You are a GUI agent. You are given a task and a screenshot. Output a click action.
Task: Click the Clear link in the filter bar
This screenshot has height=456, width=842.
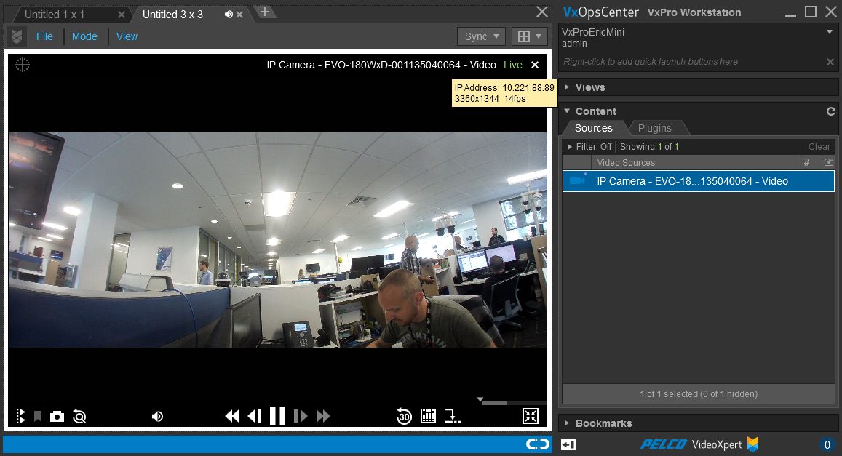click(819, 146)
